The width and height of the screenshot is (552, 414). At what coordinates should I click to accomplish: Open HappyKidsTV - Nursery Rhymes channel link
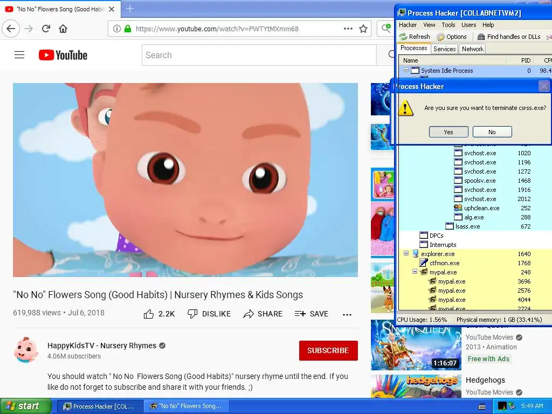point(102,346)
